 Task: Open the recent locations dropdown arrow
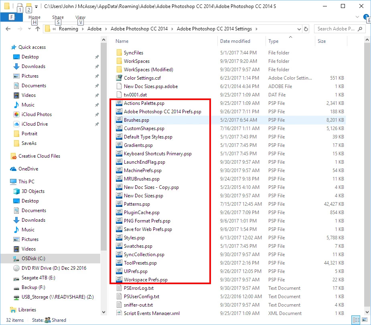click(29, 29)
